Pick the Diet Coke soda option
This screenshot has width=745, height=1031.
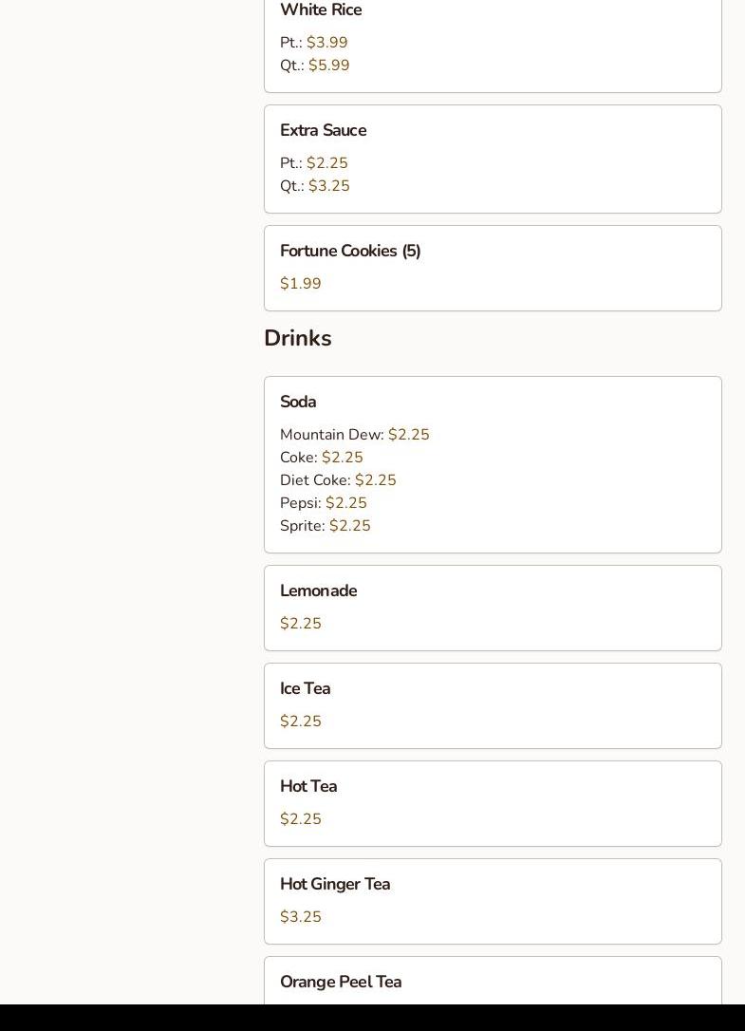338,480
